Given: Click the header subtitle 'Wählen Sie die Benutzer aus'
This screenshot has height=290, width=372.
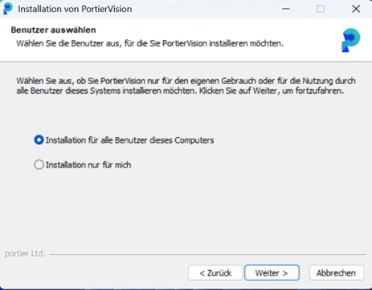Looking at the screenshot, I should pos(150,43).
